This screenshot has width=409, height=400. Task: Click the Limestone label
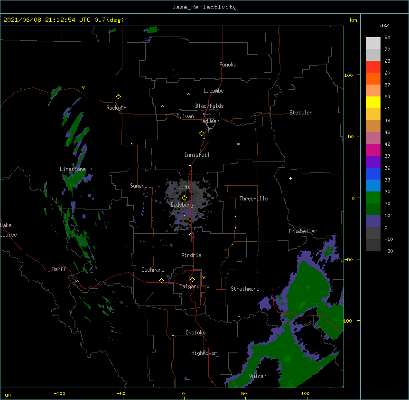(73, 169)
